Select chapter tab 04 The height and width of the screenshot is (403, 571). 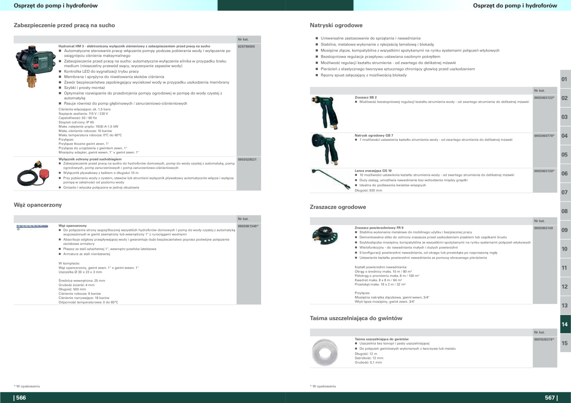pos(565,136)
